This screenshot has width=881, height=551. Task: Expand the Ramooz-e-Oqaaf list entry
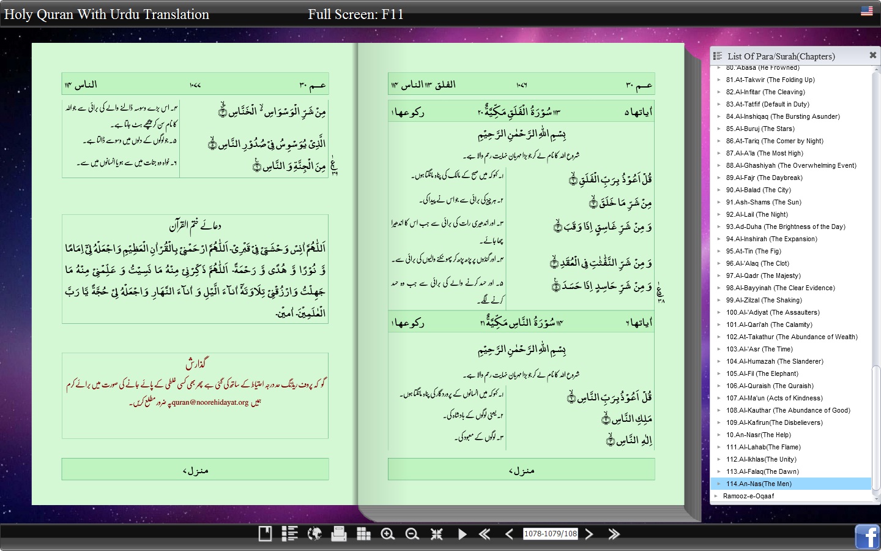[x=748, y=496]
